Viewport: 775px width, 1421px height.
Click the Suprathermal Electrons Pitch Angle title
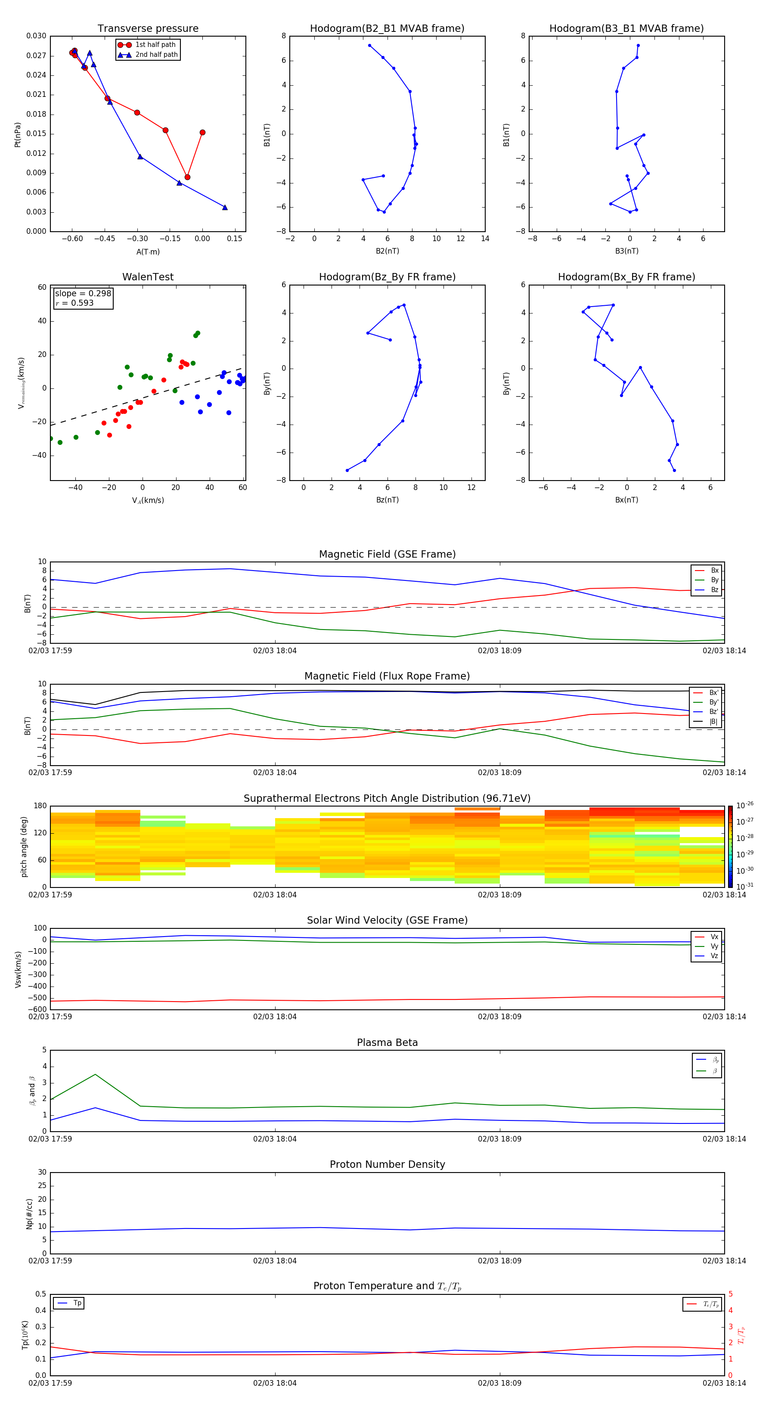[387, 799]
